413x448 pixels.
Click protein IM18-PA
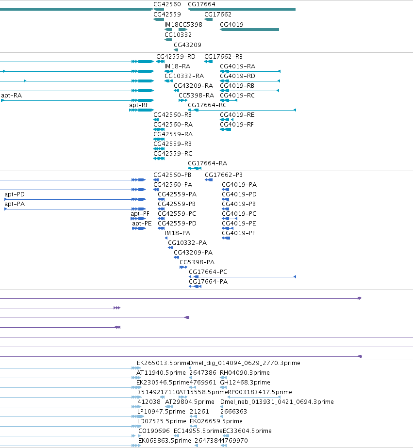(x=177, y=233)
